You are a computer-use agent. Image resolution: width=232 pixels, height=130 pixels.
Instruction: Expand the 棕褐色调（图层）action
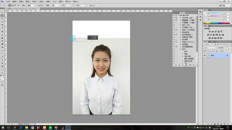pos(181,37)
